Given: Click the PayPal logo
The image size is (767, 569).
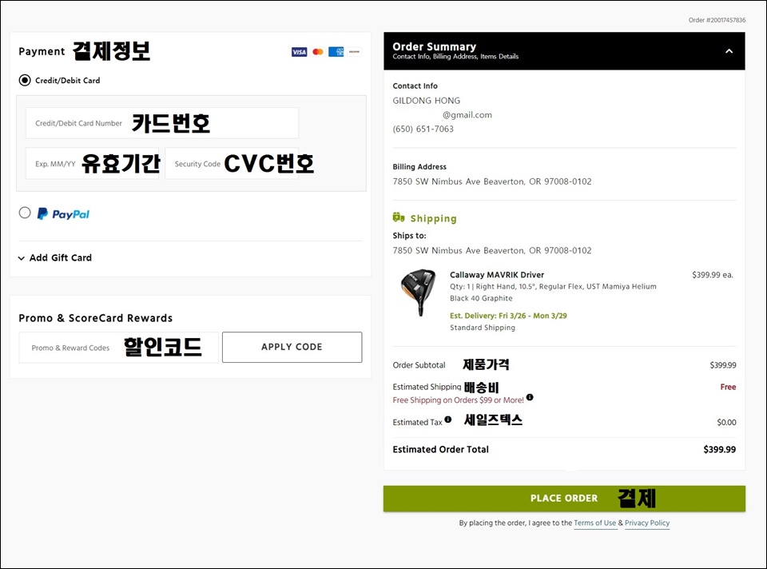Looking at the screenshot, I should tap(64, 214).
